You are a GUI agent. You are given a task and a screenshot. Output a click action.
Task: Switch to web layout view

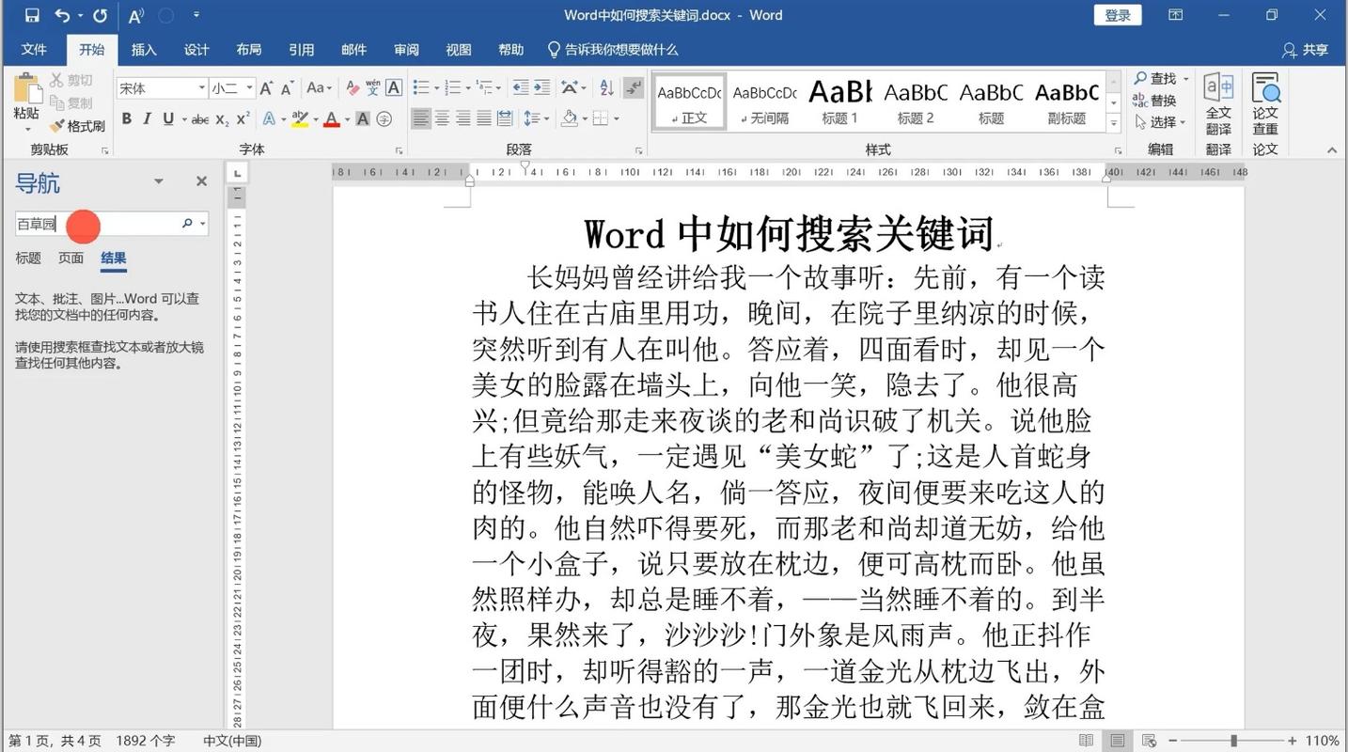(1149, 741)
